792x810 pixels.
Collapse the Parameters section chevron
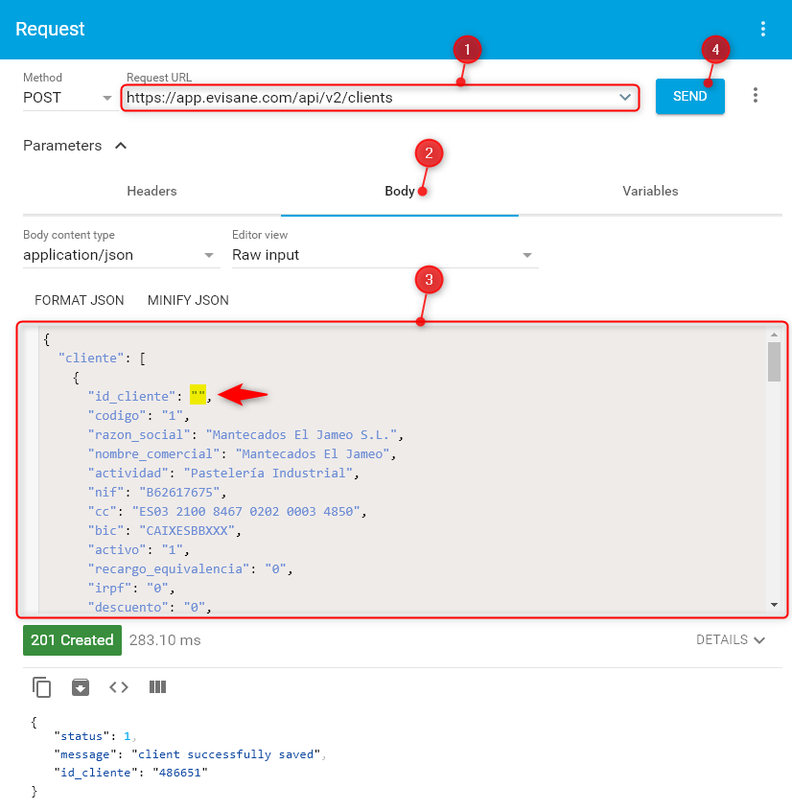point(121,146)
